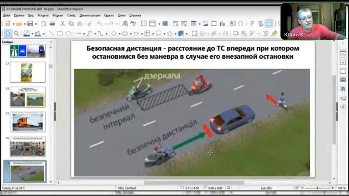Select the Stars and Banners tool
349x196 pixels.
(x=170, y=34)
